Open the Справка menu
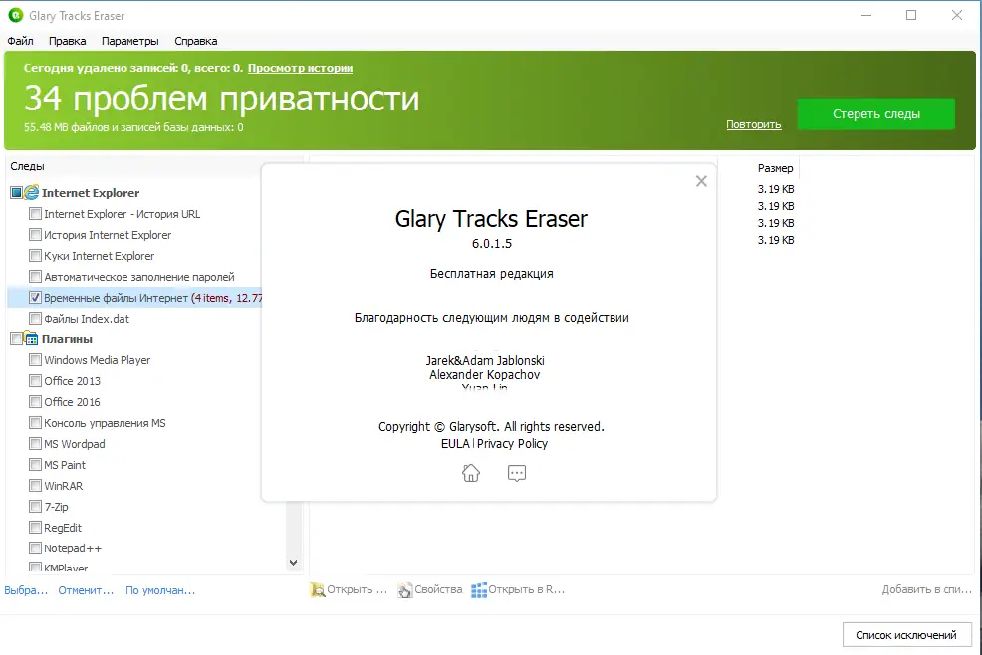 tap(195, 41)
